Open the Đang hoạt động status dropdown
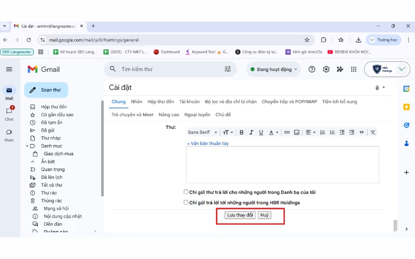 274,69
